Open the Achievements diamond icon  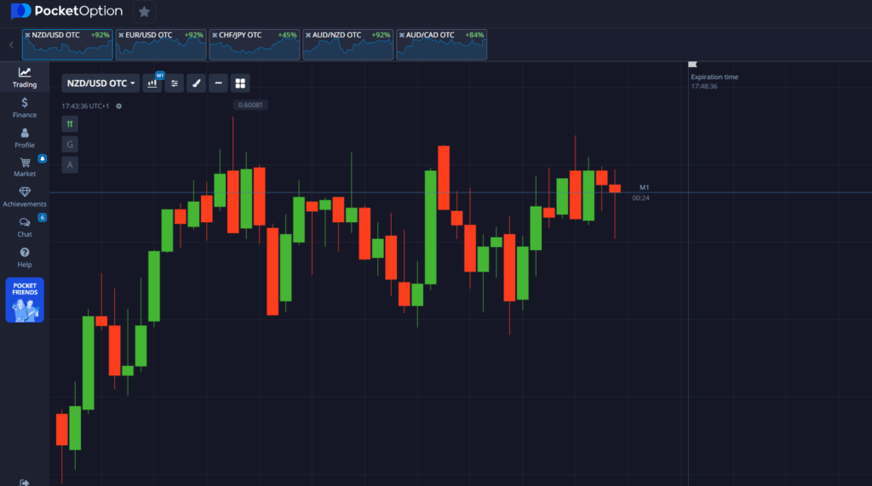[x=25, y=192]
